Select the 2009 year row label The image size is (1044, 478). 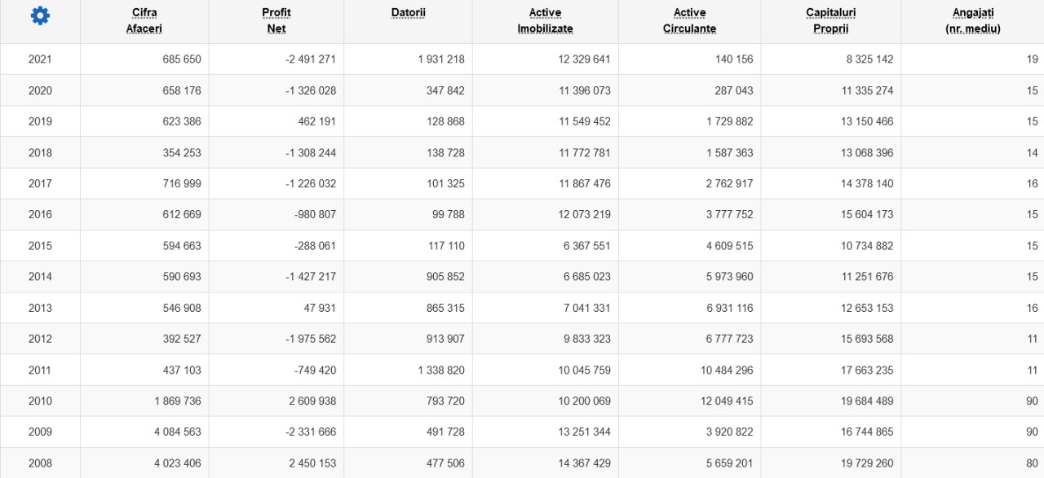(x=40, y=432)
